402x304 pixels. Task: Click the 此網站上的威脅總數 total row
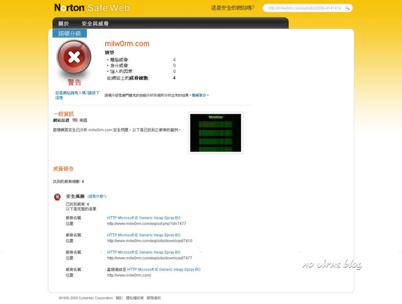click(x=141, y=78)
